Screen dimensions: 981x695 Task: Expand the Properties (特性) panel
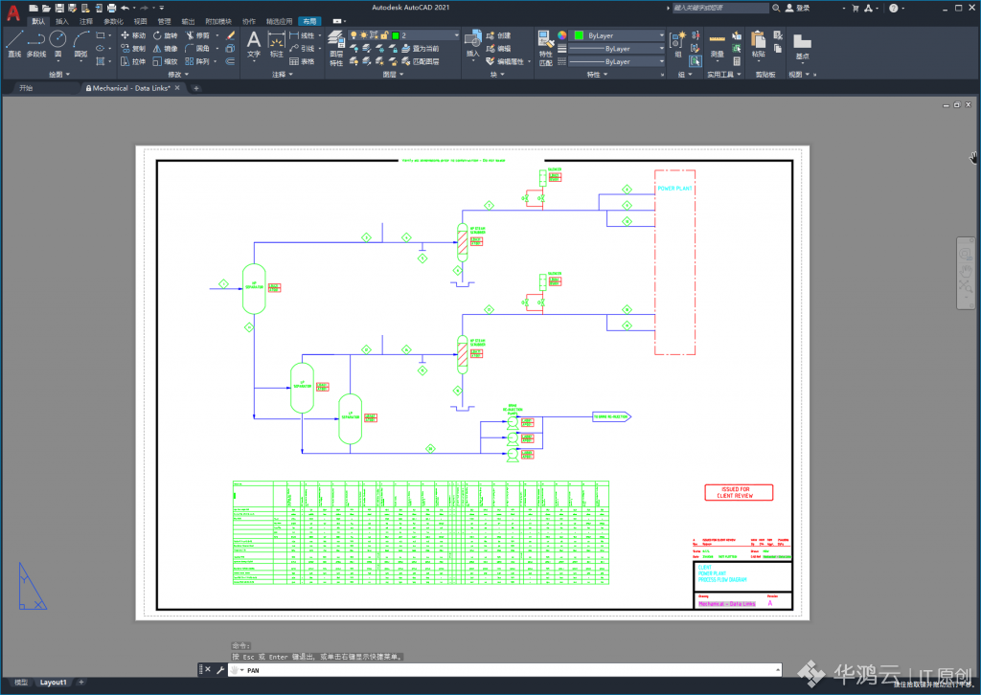(597, 75)
